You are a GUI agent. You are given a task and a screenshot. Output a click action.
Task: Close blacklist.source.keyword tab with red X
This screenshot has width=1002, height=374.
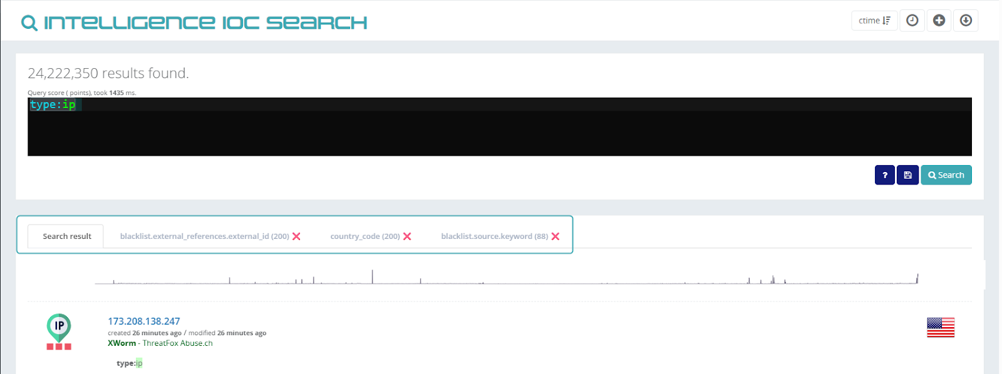tap(555, 236)
